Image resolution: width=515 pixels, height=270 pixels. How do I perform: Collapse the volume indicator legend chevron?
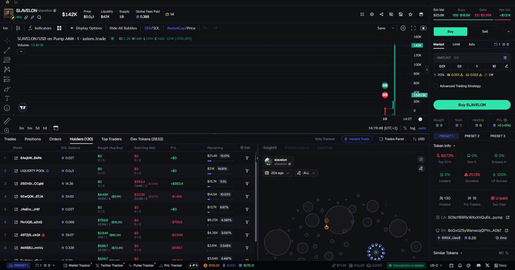click(x=21, y=51)
